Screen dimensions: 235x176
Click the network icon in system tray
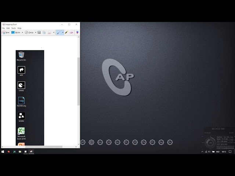point(206,152)
